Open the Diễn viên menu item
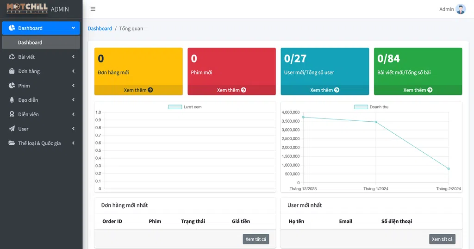This screenshot has height=249, width=474. pyautogui.click(x=41, y=114)
